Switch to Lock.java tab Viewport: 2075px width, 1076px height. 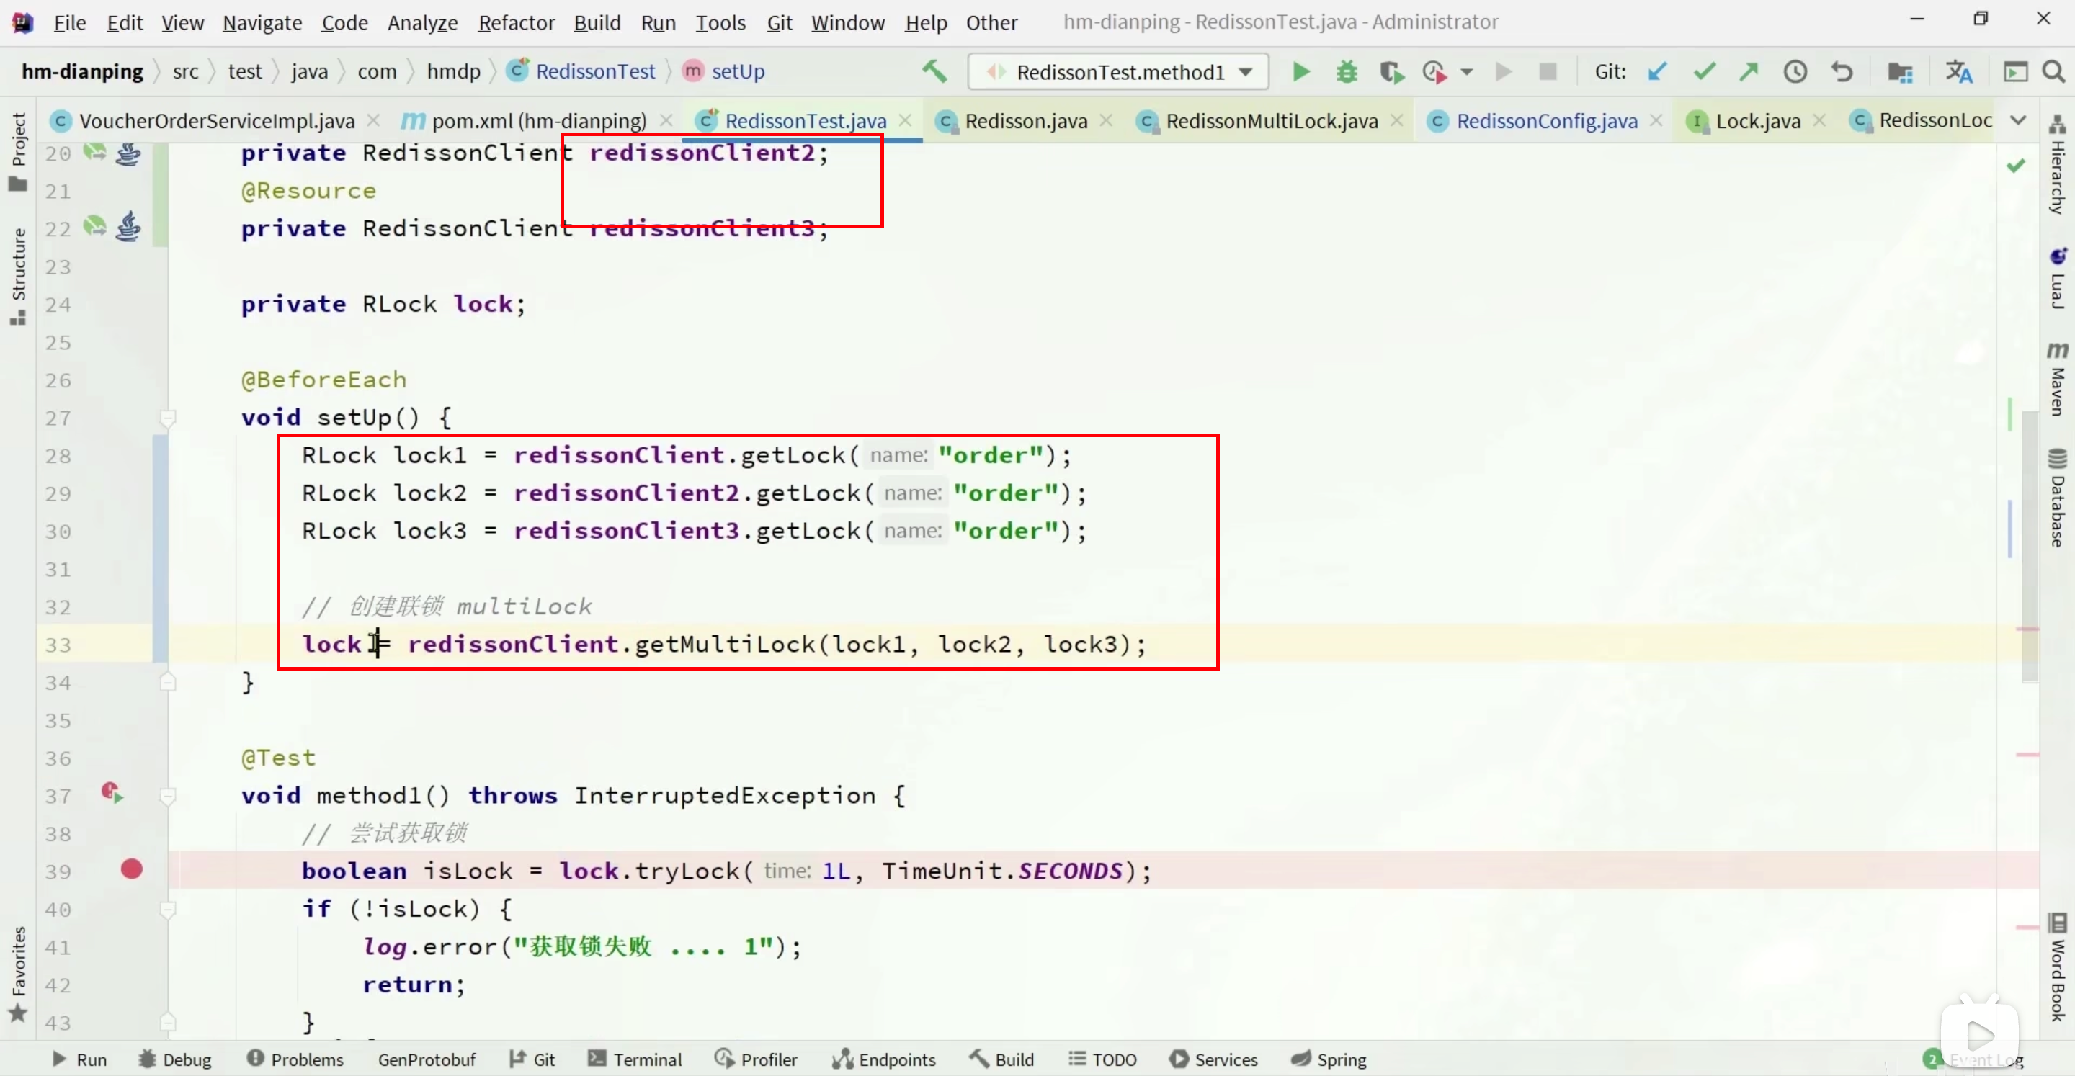click(x=1758, y=121)
